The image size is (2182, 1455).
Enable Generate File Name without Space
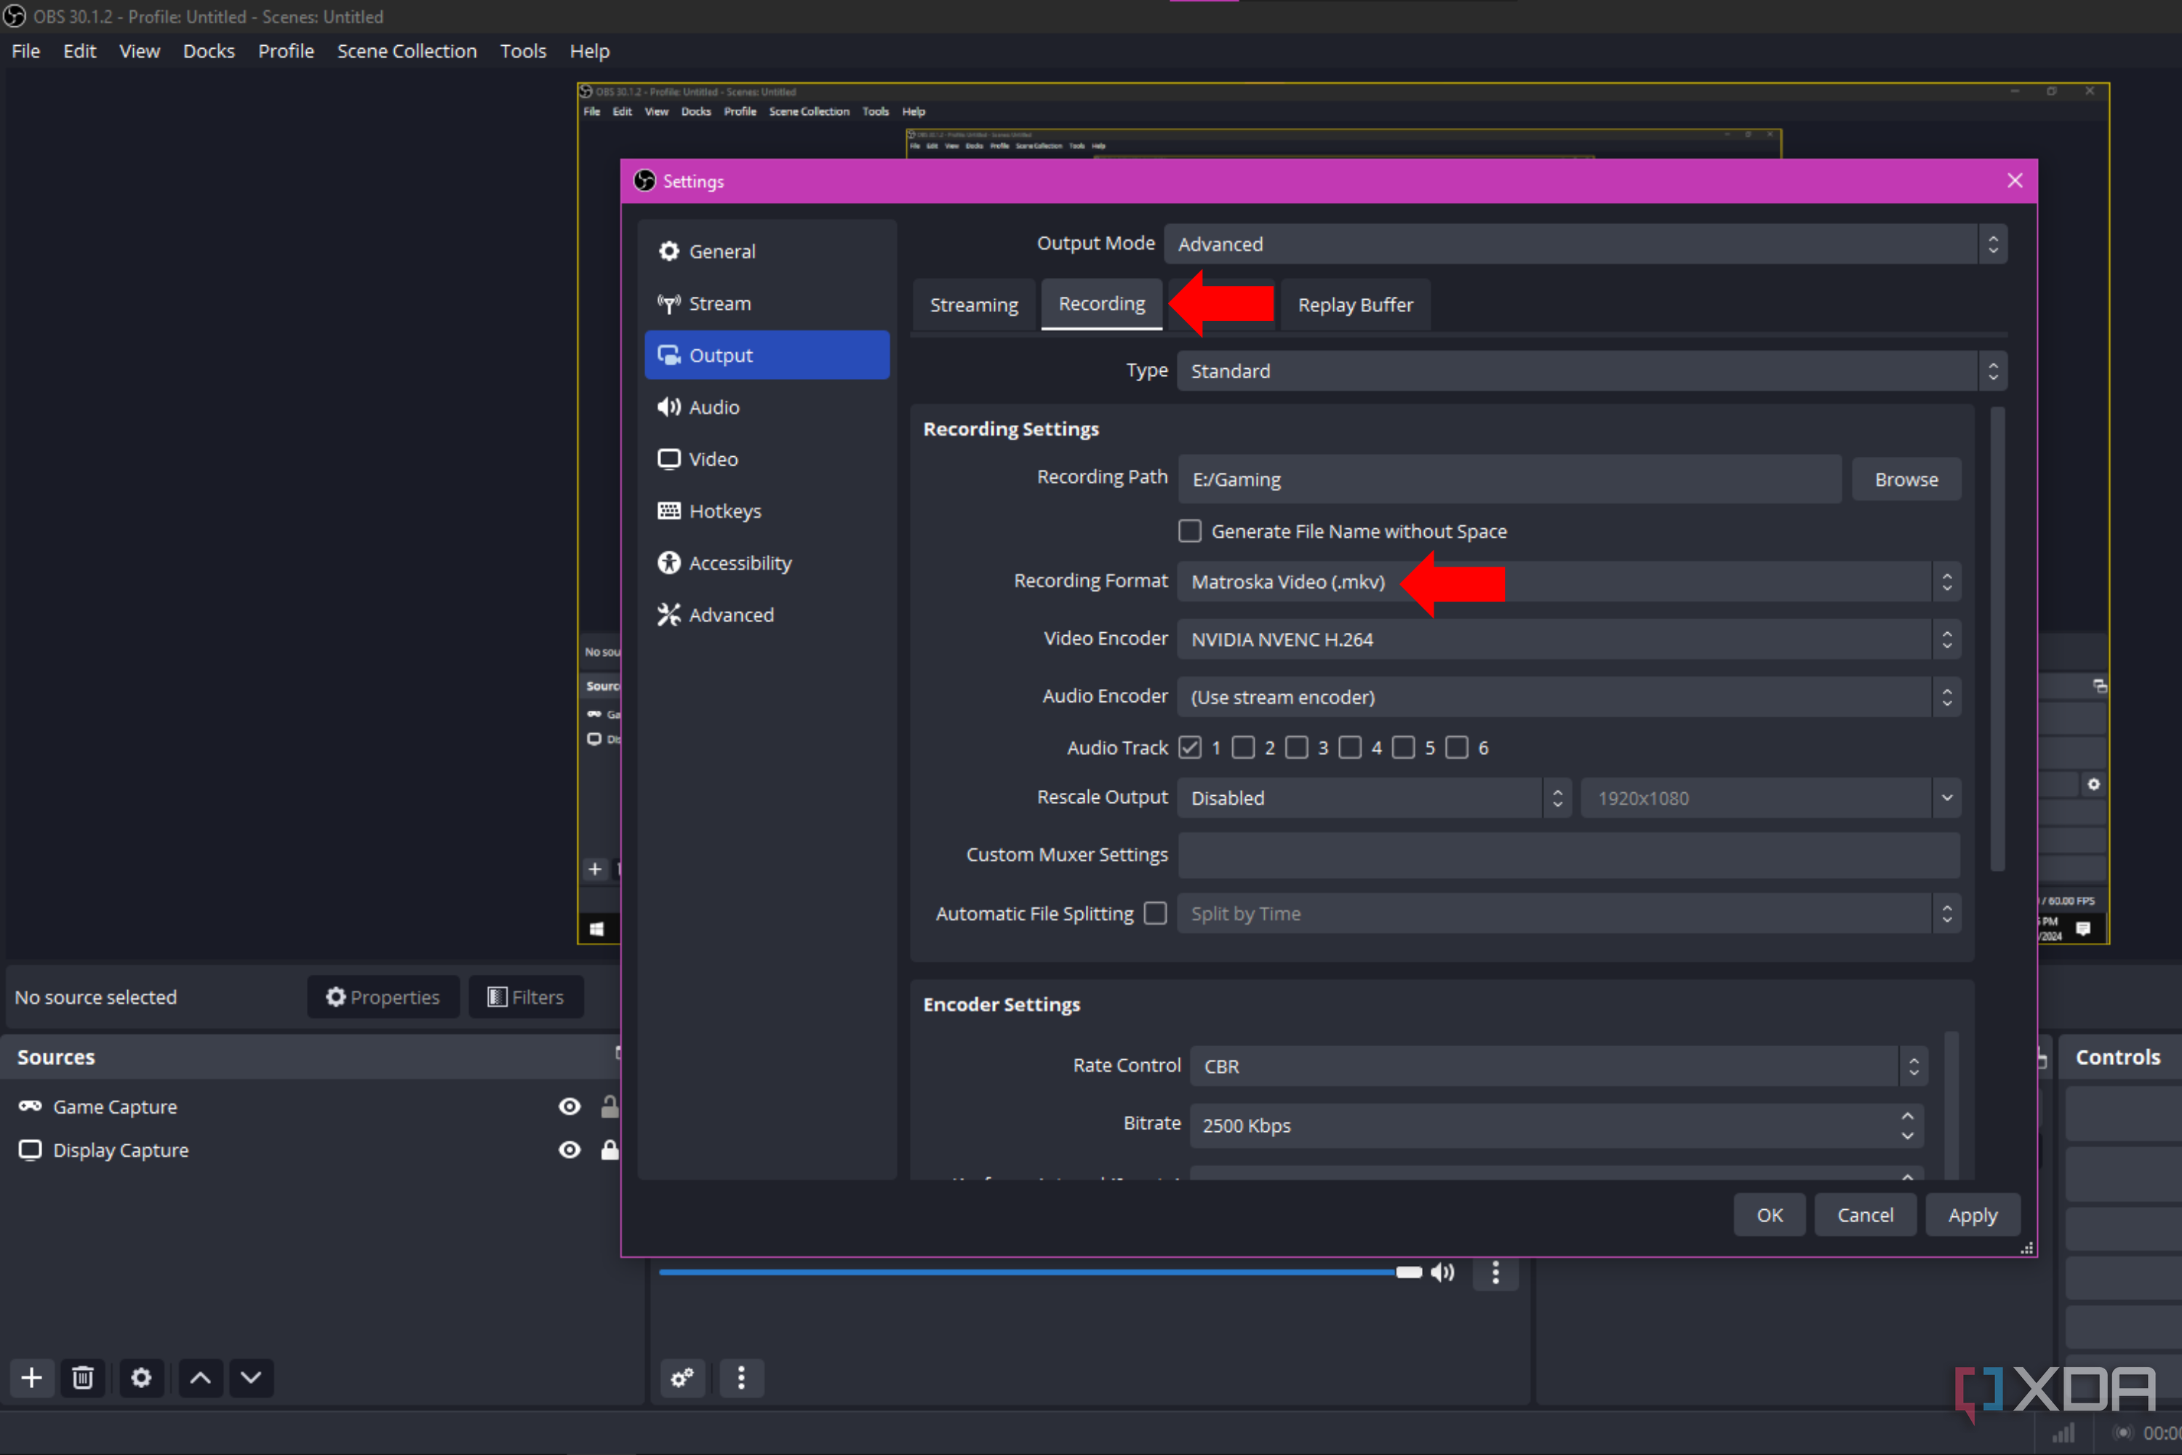(1189, 531)
